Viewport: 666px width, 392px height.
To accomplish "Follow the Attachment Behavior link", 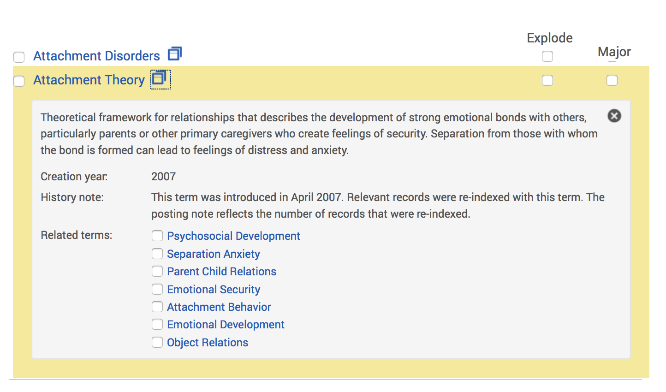I will click(219, 307).
